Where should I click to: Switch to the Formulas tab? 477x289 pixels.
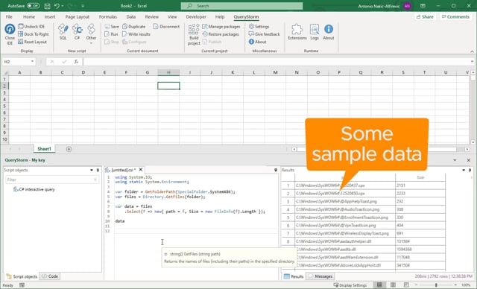coord(107,16)
